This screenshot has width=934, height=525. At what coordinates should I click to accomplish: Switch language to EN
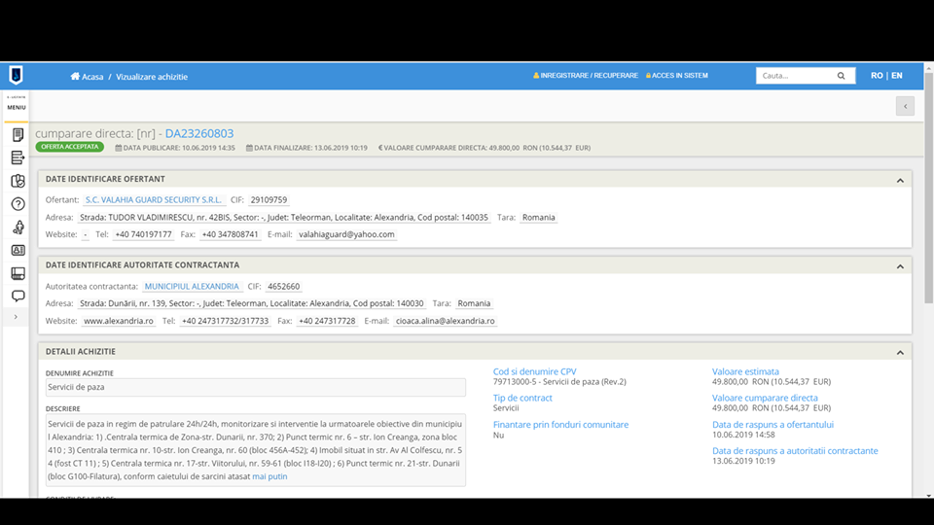click(896, 76)
